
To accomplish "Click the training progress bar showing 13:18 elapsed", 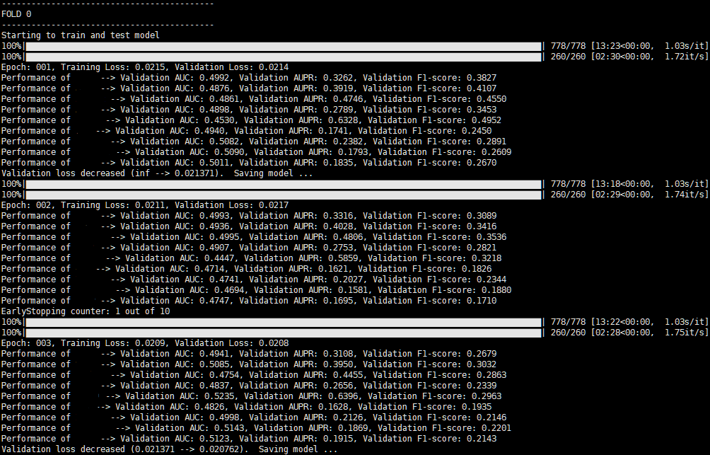I will [x=283, y=184].
